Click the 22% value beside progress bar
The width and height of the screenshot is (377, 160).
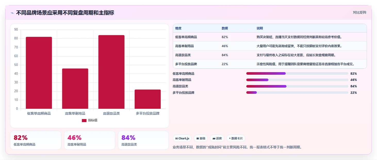click(354, 92)
